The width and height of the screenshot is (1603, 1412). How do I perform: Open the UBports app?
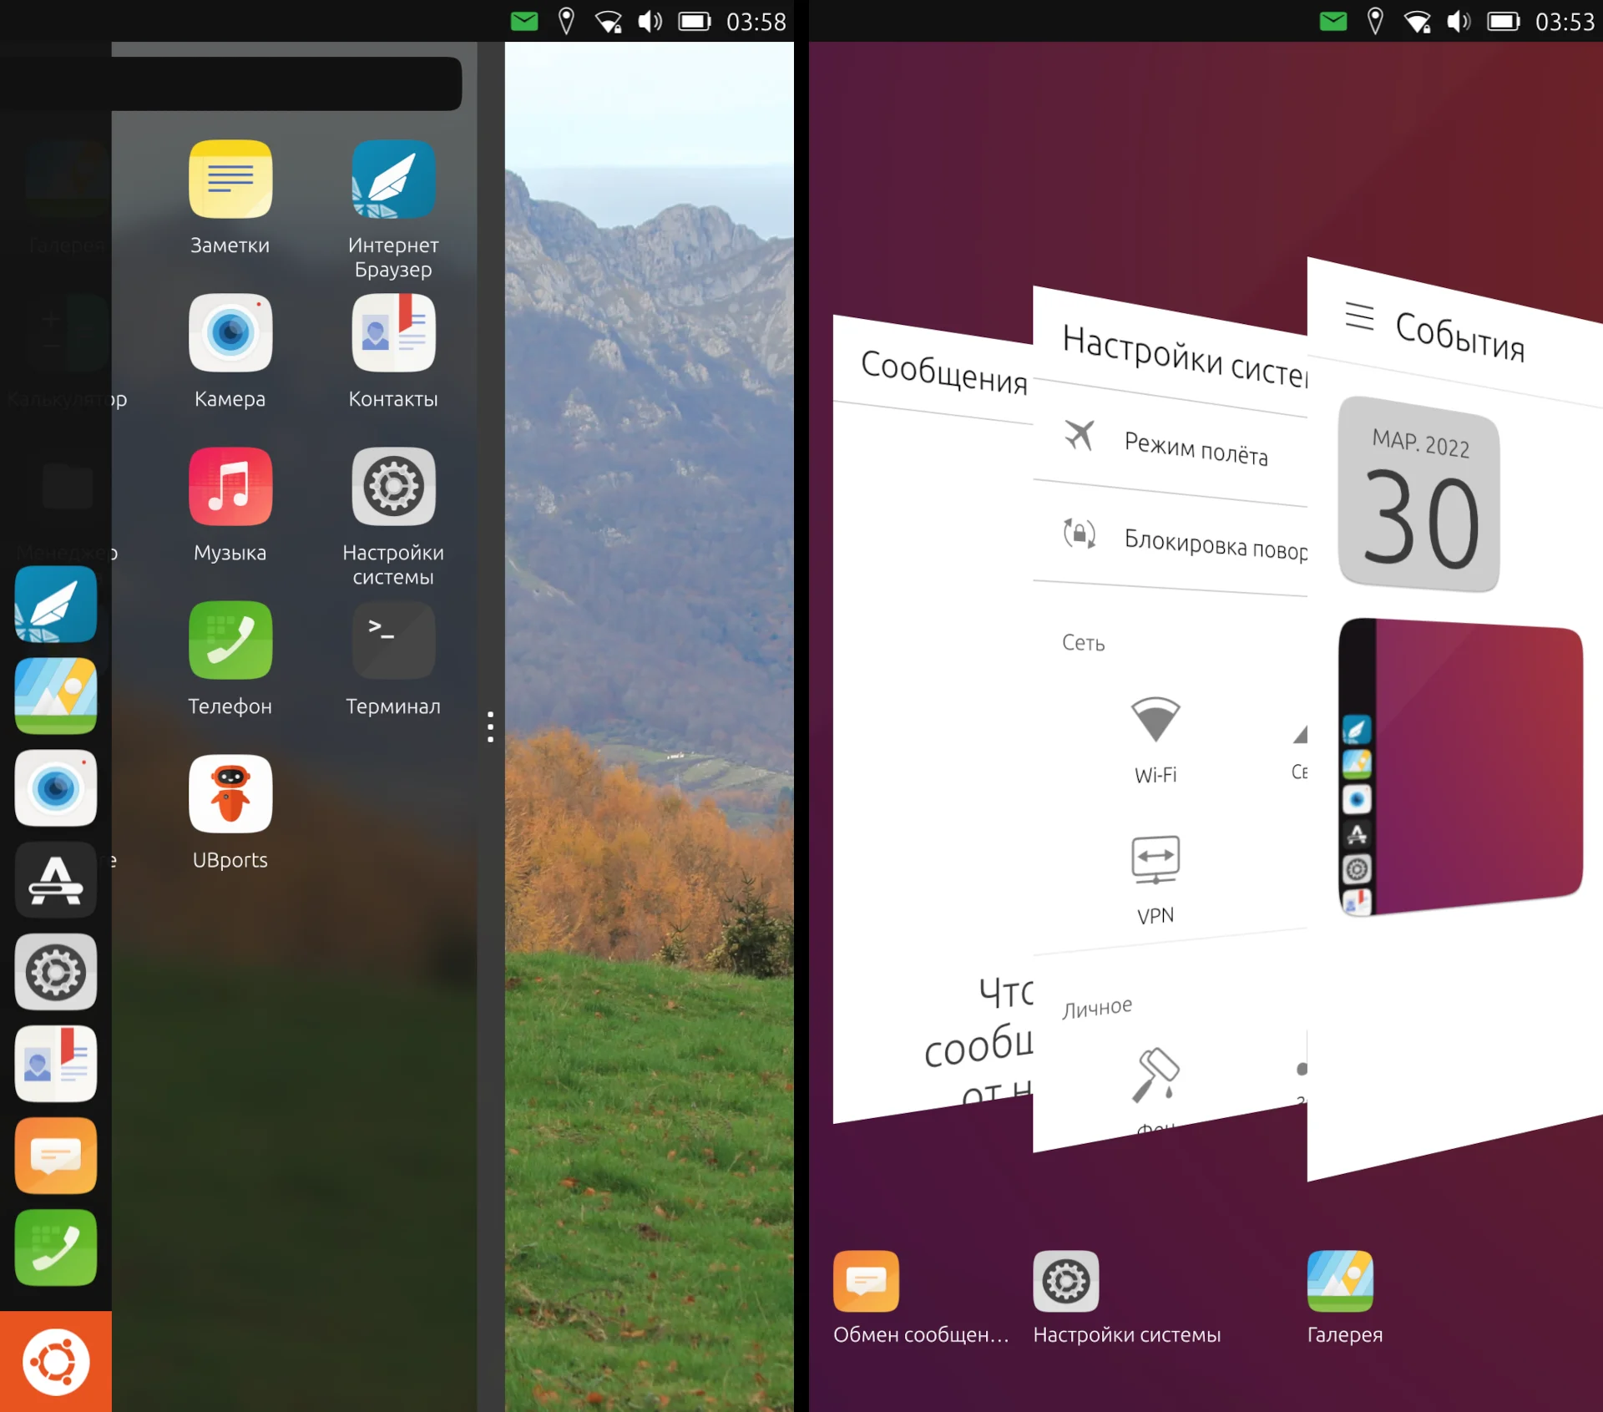[230, 793]
